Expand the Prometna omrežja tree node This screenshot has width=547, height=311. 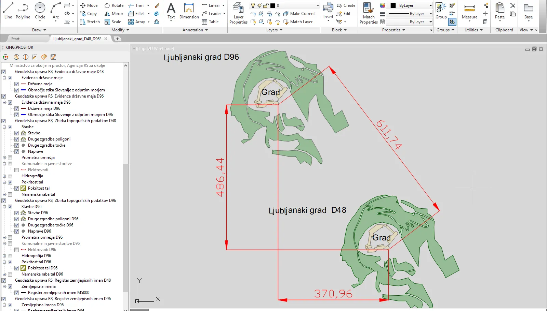click(4, 158)
